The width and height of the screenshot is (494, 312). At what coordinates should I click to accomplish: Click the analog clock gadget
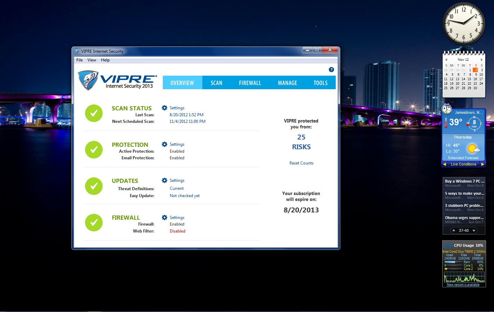pyautogui.click(x=463, y=24)
